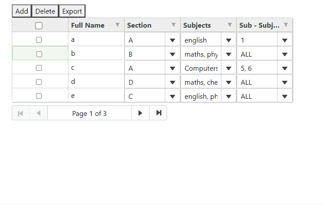Select the Full Name cell containing e

tap(96, 96)
